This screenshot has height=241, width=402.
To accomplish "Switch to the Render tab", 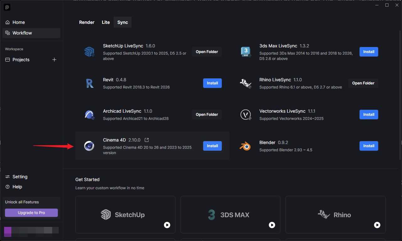I will [x=87, y=22].
